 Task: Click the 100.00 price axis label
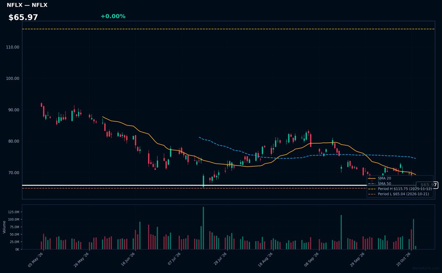click(x=13, y=78)
